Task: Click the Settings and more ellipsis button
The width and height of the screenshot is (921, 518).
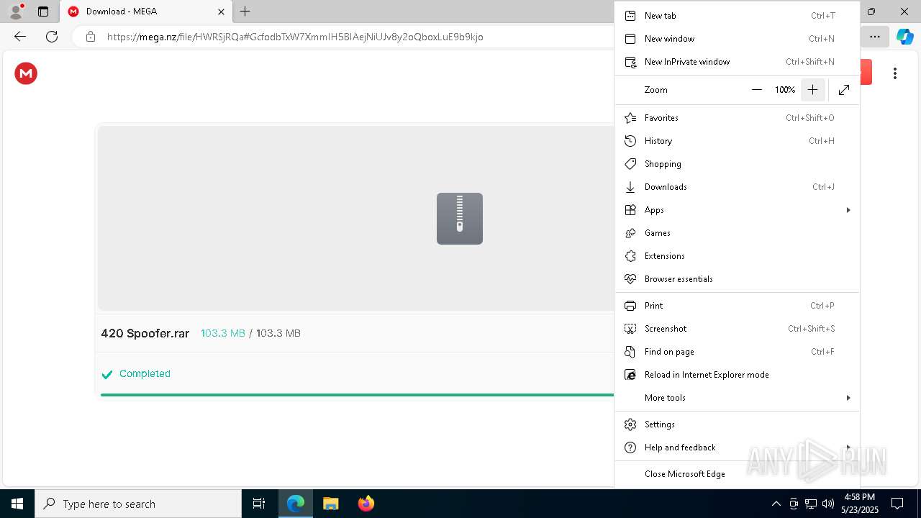Action: pyautogui.click(x=874, y=37)
